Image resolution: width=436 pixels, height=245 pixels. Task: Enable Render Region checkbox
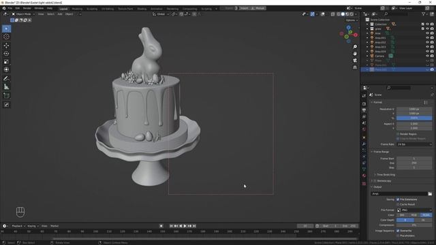(x=398, y=134)
